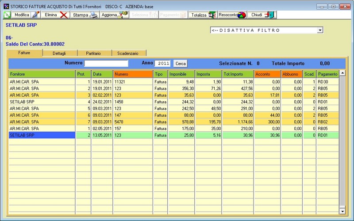Click invoice number 1458
The height and width of the screenshot is (221, 354).
pos(133,102)
